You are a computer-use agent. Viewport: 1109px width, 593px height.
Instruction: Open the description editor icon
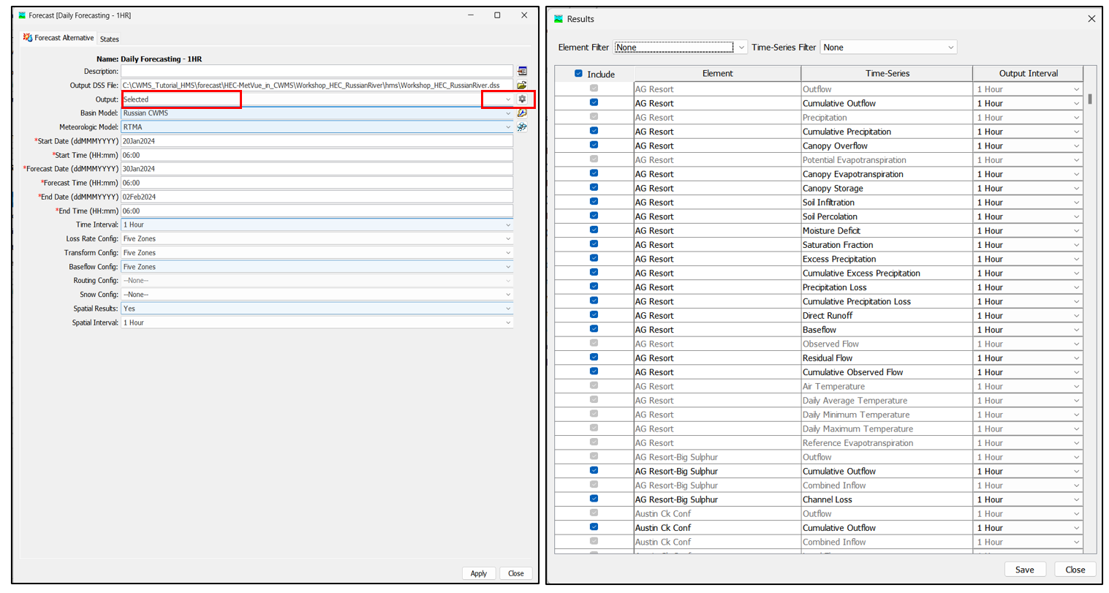[522, 72]
